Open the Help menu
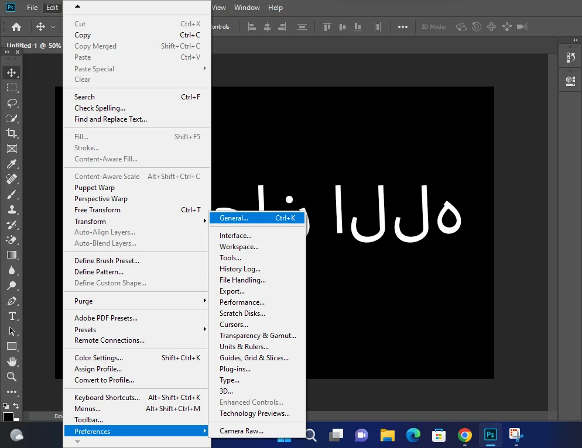Screen dimensions: 582x448 point(275,8)
